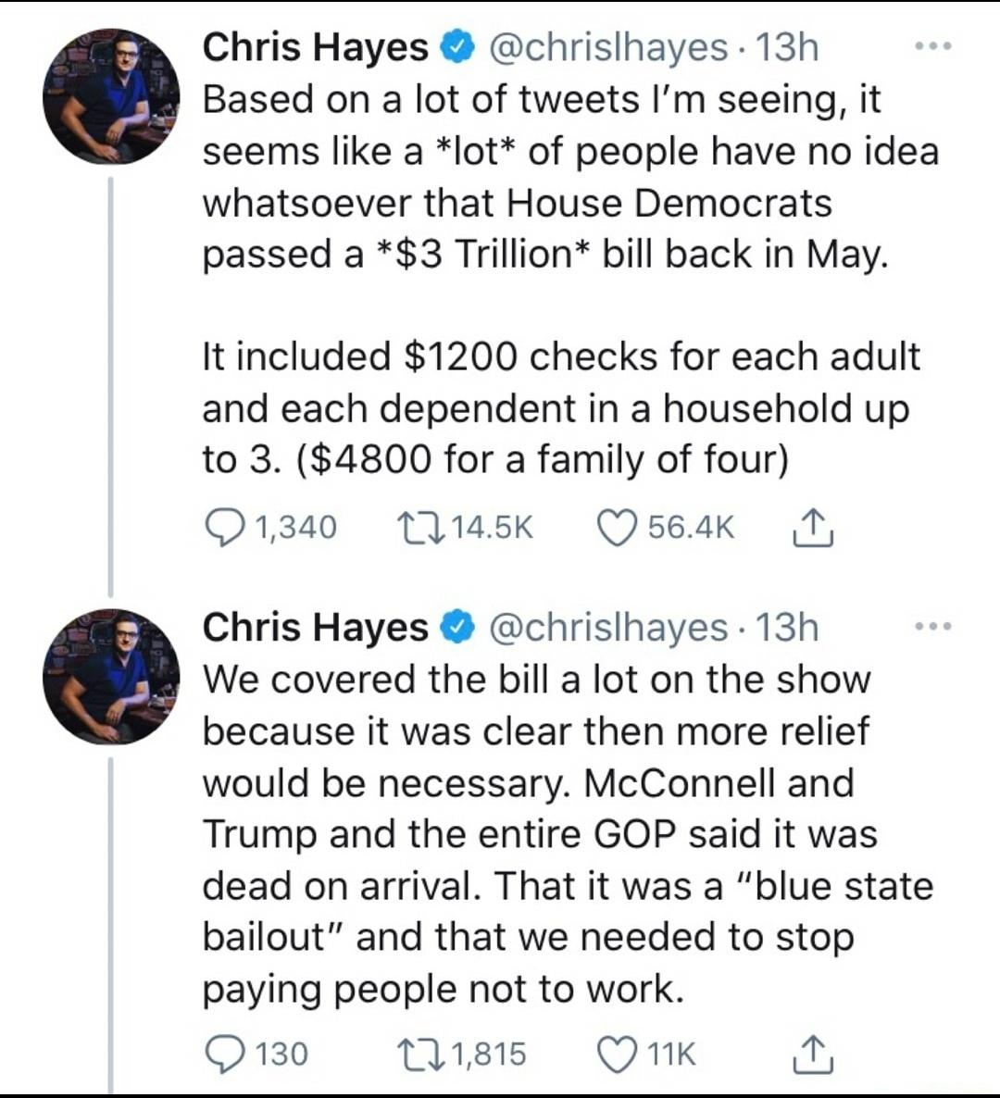Viewport: 1000px width, 1098px height.
Task: Like the second tweet with 11K likes
Action: point(616,1054)
